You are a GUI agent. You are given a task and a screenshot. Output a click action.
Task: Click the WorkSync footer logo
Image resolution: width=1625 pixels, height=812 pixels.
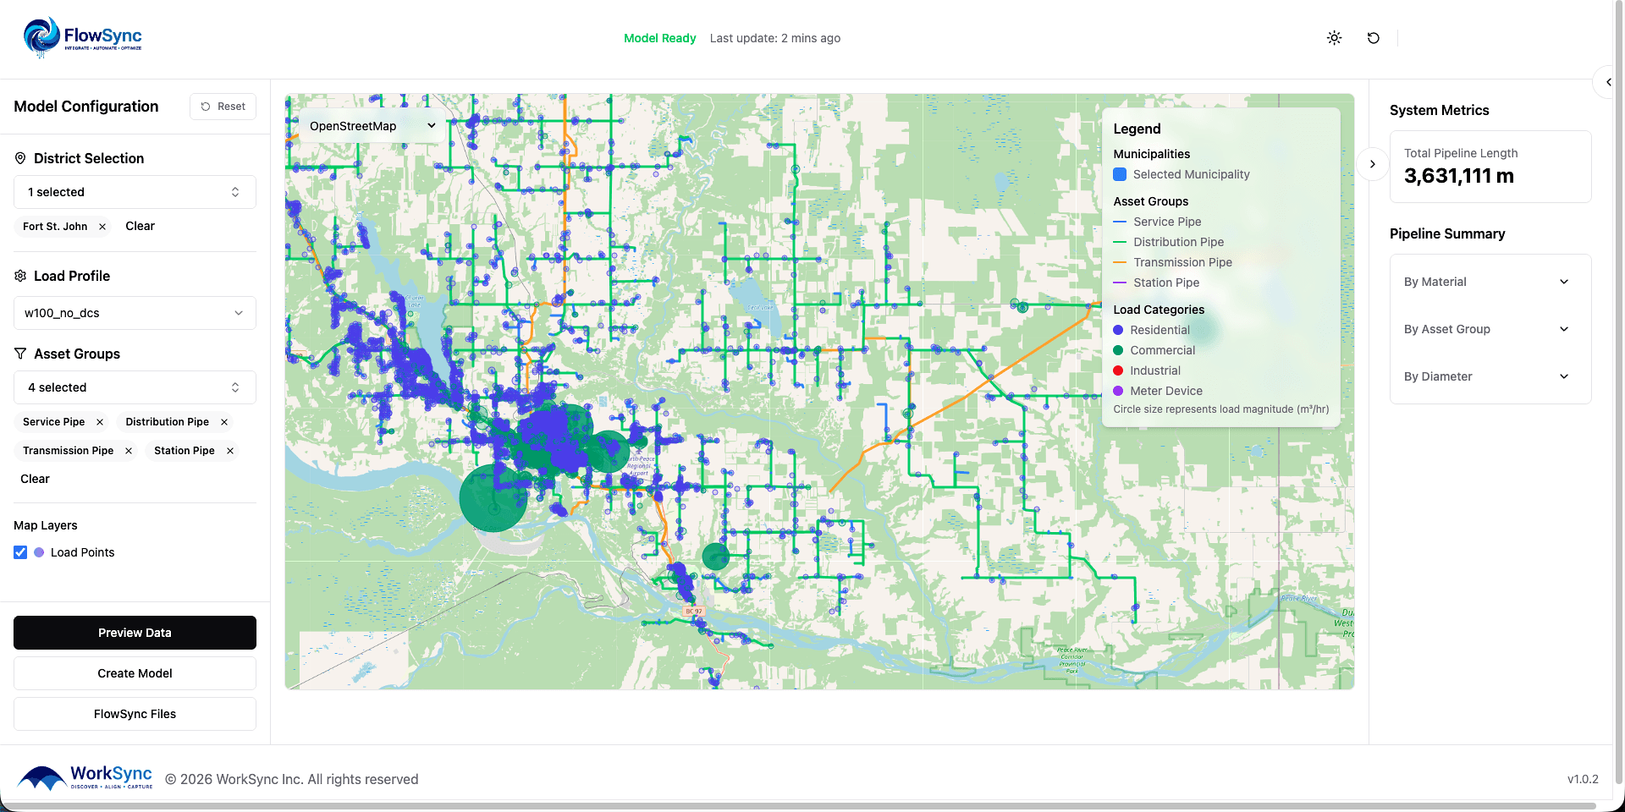point(85,777)
